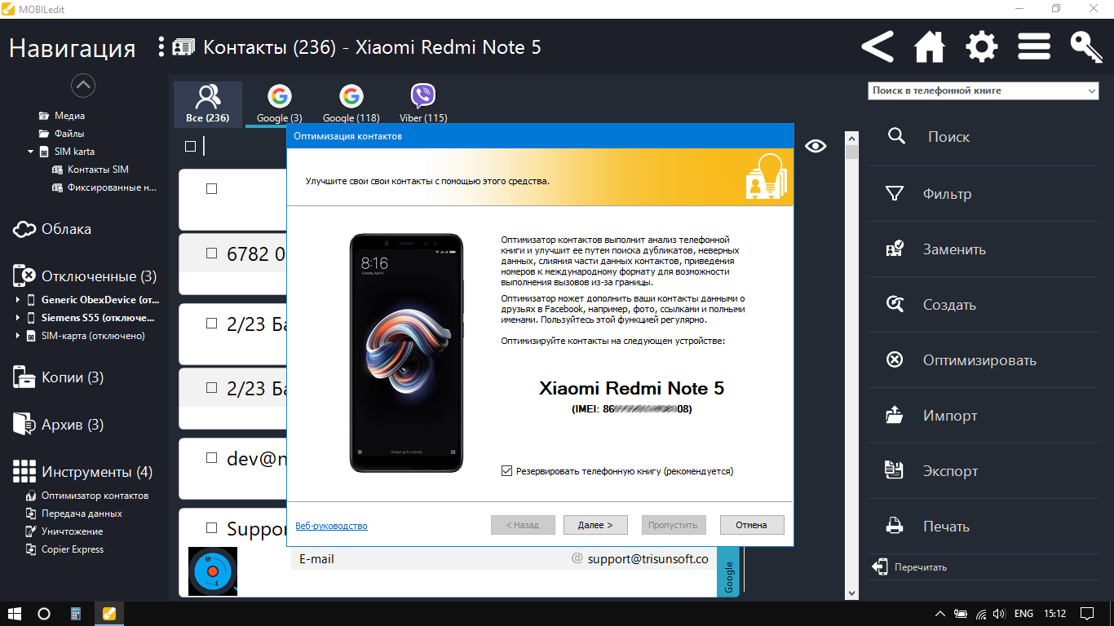Open Отключенные (3) devices section
1114x626 pixels.
click(85, 276)
